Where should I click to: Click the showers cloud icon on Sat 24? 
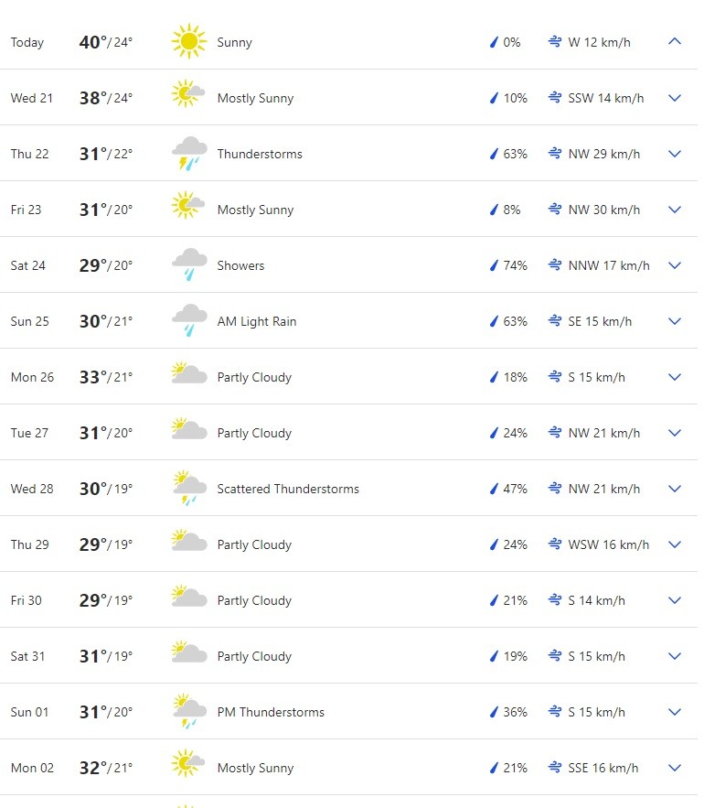tap(188, 265)
